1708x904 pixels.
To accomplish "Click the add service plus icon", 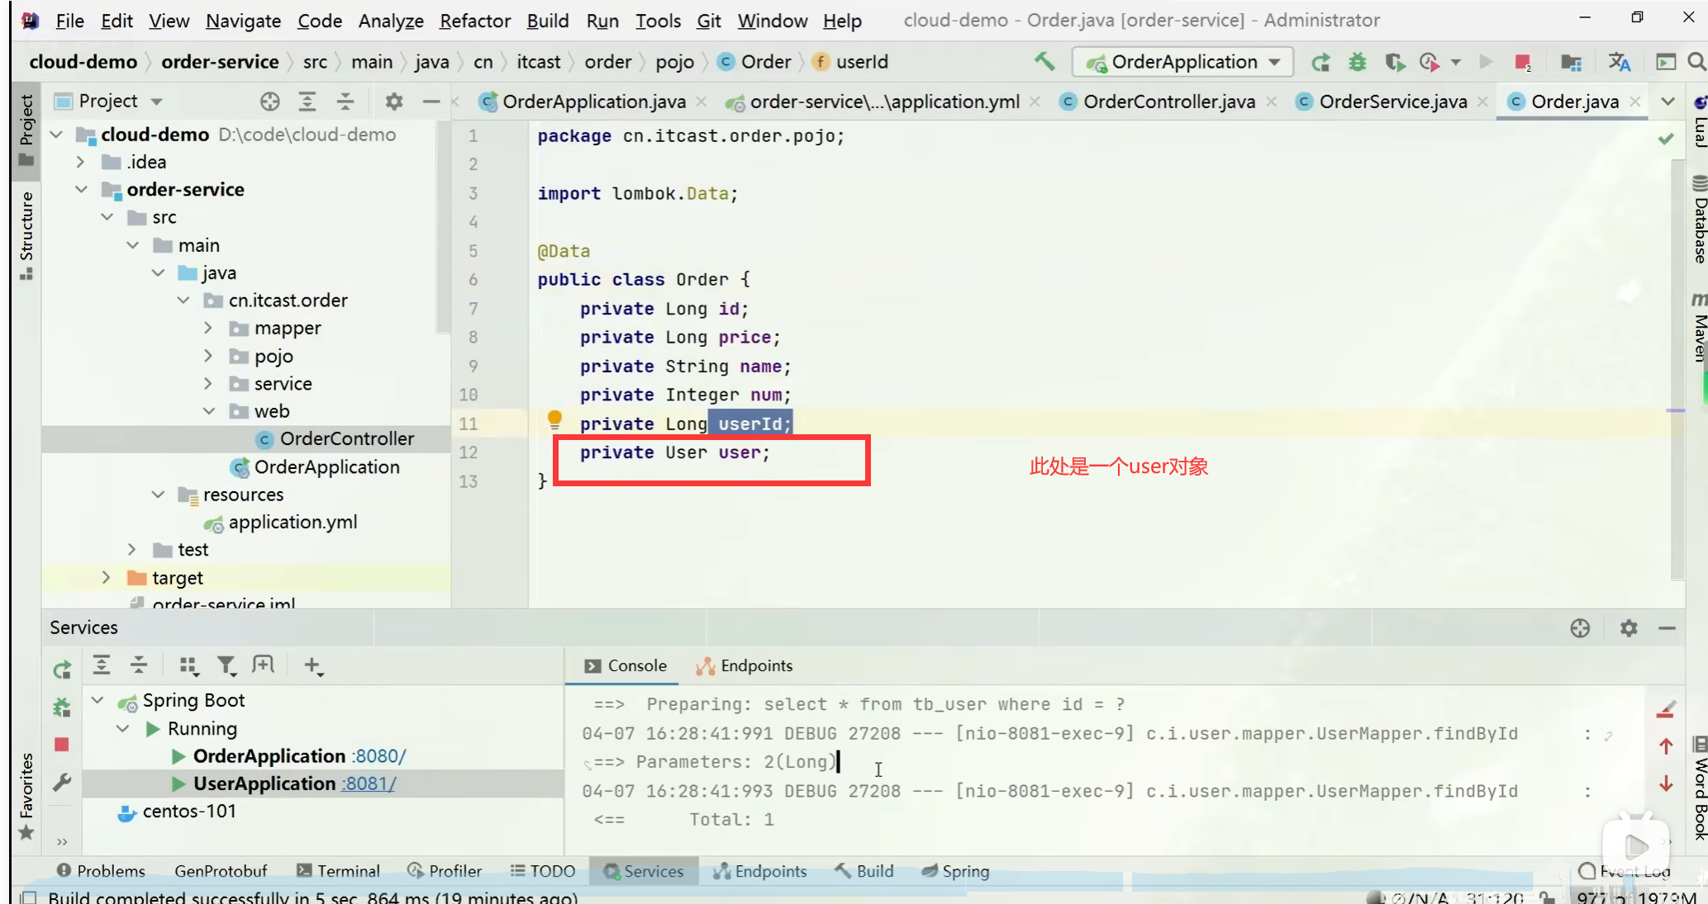I will (x=312, y=665).
